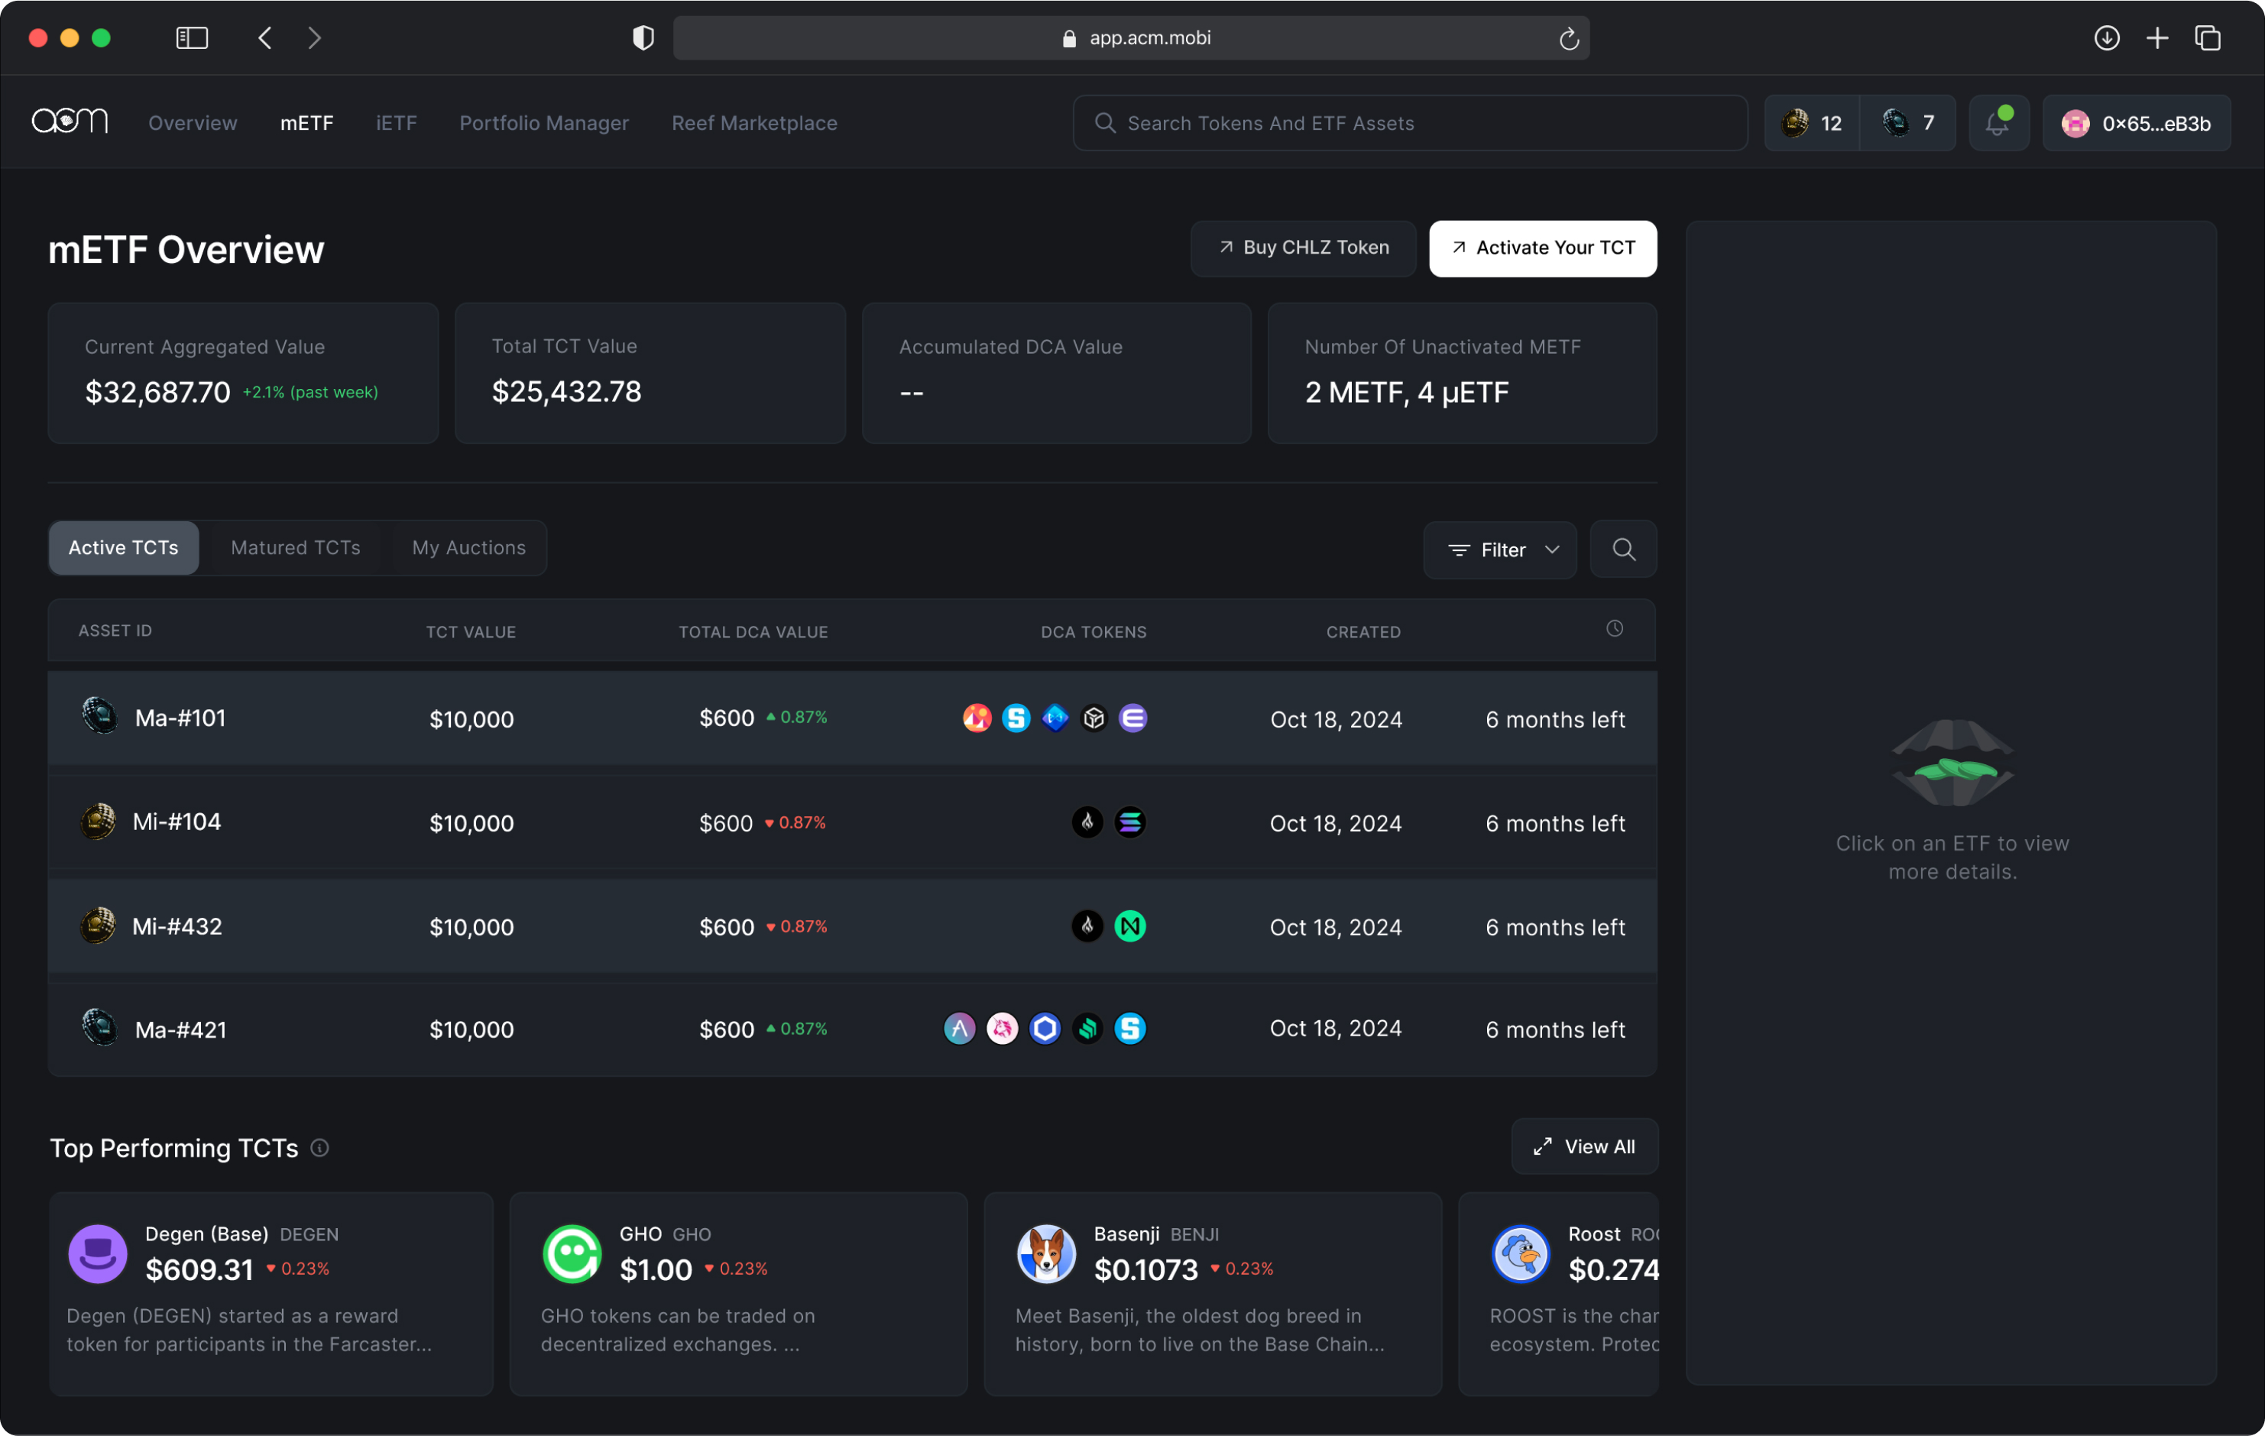Navigate to Overview in top menu
Image resolution: width=2265 pixels, height=1436 pixels.
[x=193, y=122]
